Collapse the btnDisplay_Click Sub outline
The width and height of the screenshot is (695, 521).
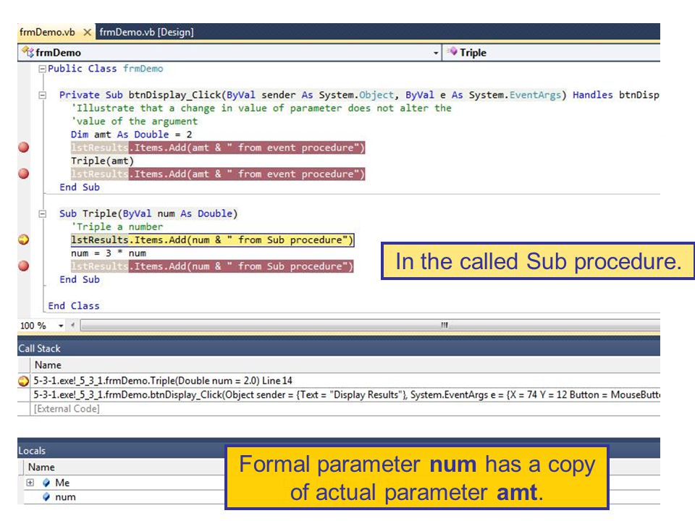click(x=43, y=95)
